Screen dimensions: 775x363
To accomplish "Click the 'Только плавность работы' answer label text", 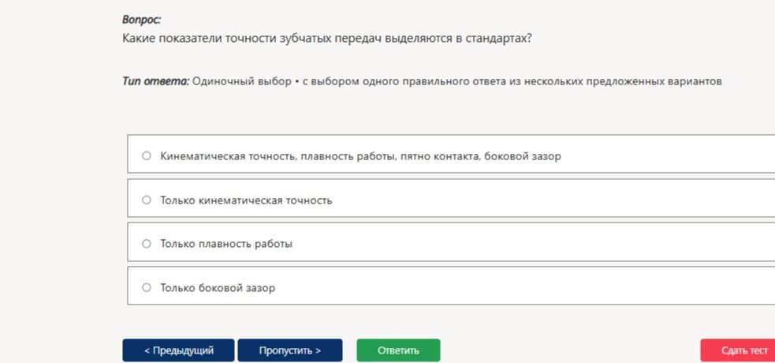I will (226, 244).
